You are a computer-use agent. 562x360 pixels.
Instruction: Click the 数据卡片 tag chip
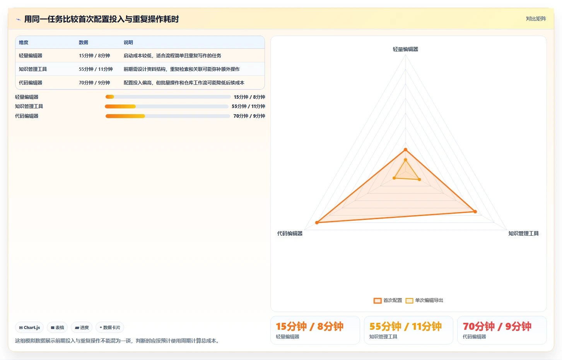pyautogui.click(x=110, y=327)
